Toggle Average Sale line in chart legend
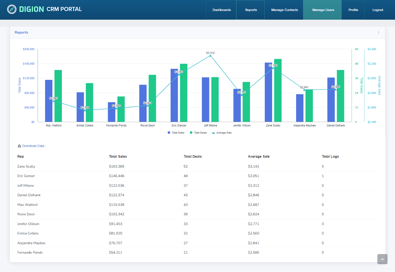 [x=222, y=133]
